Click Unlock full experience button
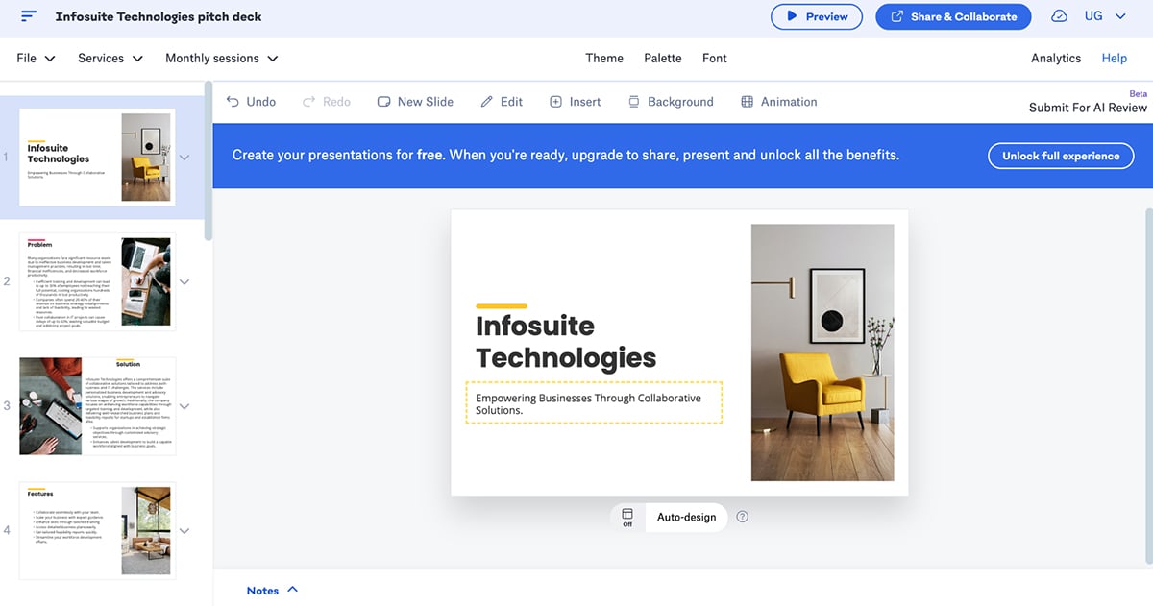The width and height of the screenshot is (1153, 606). tap(1061, 156)
